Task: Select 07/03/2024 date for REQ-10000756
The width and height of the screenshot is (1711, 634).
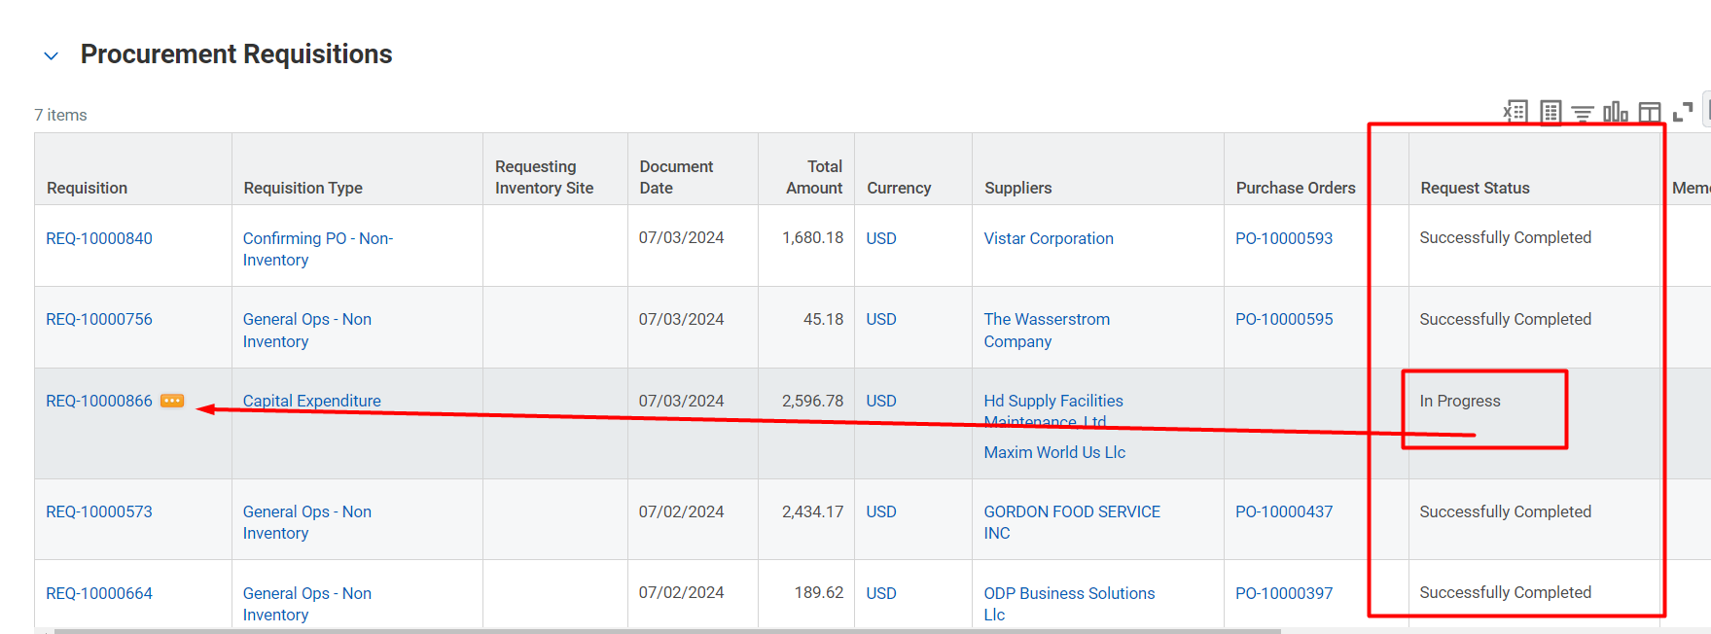Action: [x=681, y=319]
